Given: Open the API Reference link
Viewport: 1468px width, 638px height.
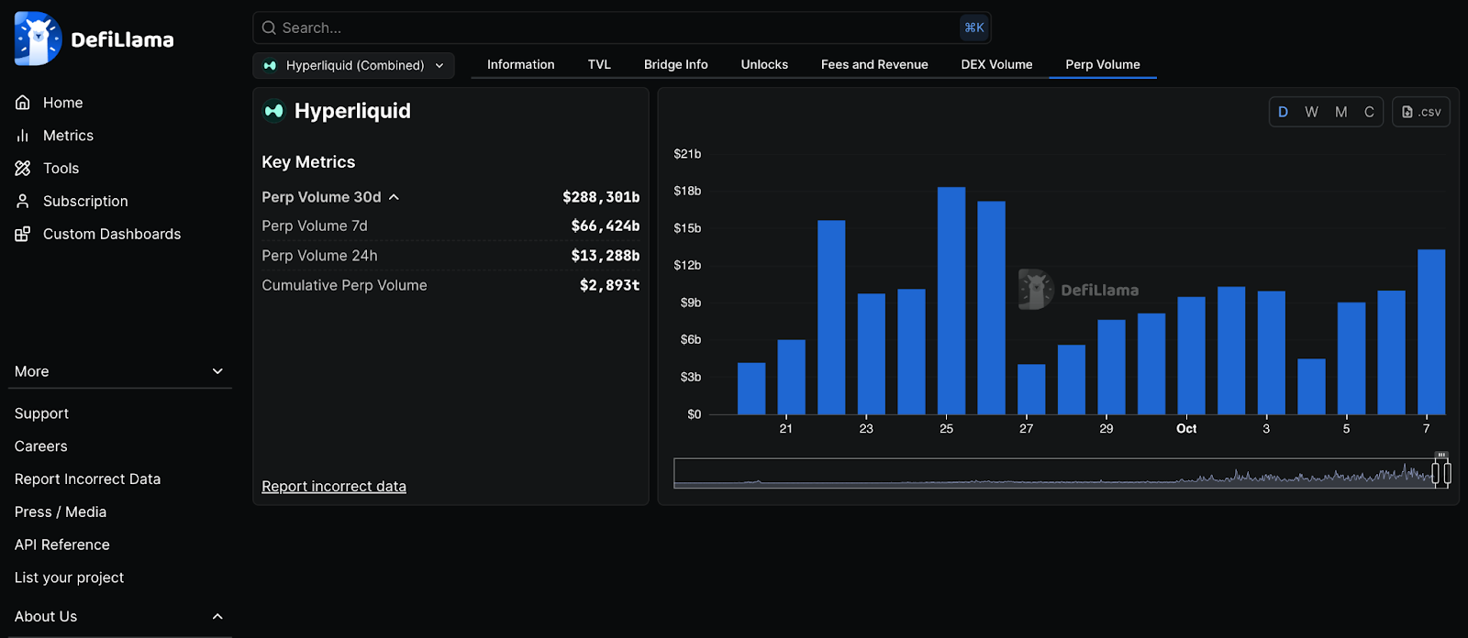Looking at the screenshot, I should [x=62, y=544].
